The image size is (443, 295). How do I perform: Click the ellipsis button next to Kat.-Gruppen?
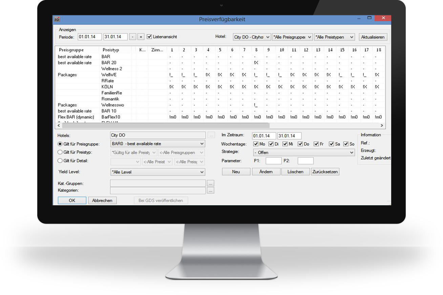click(x=210, y=183)
